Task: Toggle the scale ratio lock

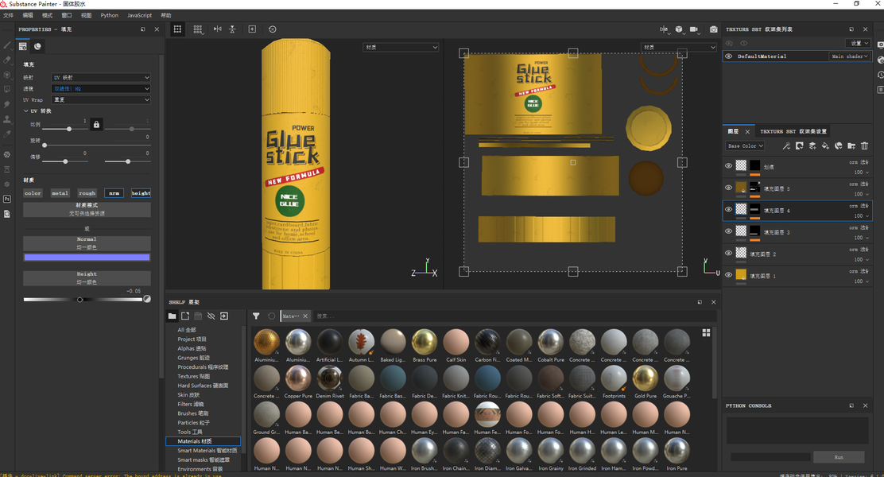Action: click(96, 124)
